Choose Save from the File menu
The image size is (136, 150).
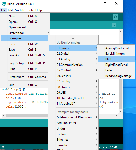[x=24, y=50]
